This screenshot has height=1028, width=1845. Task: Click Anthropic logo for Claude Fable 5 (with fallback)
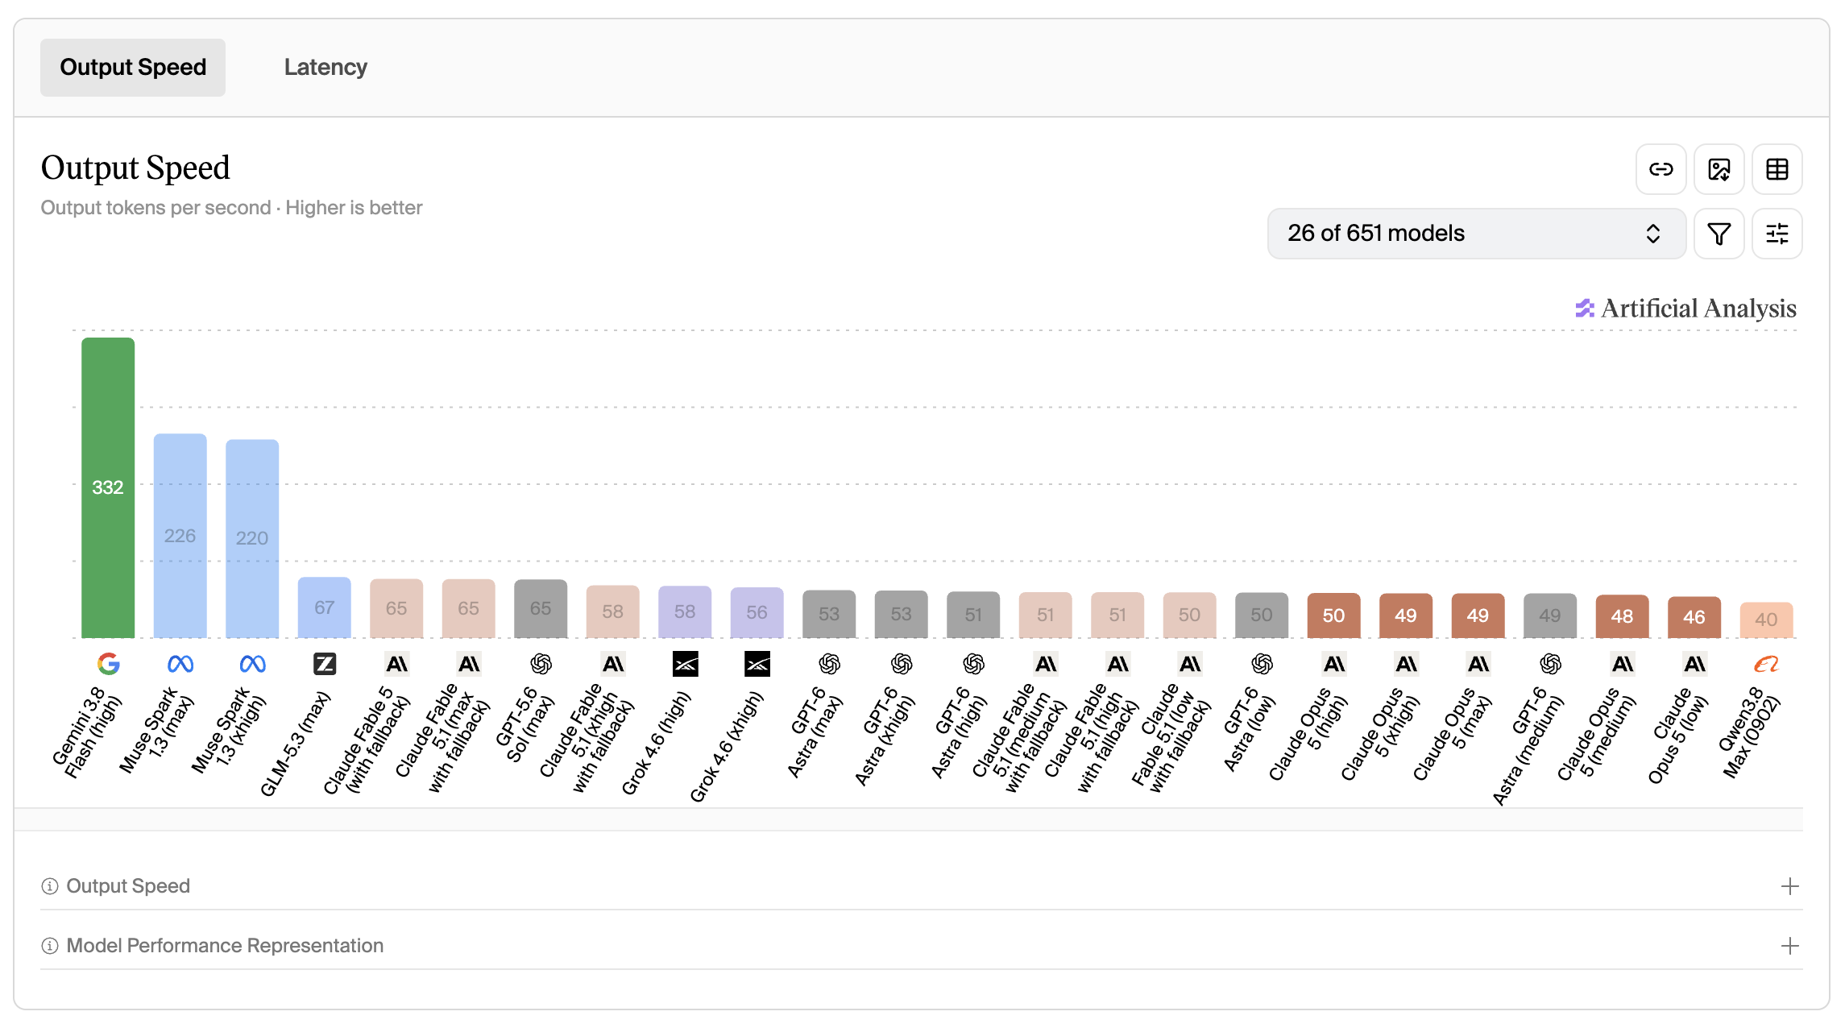pyautogui.click(x=396, y=664)
